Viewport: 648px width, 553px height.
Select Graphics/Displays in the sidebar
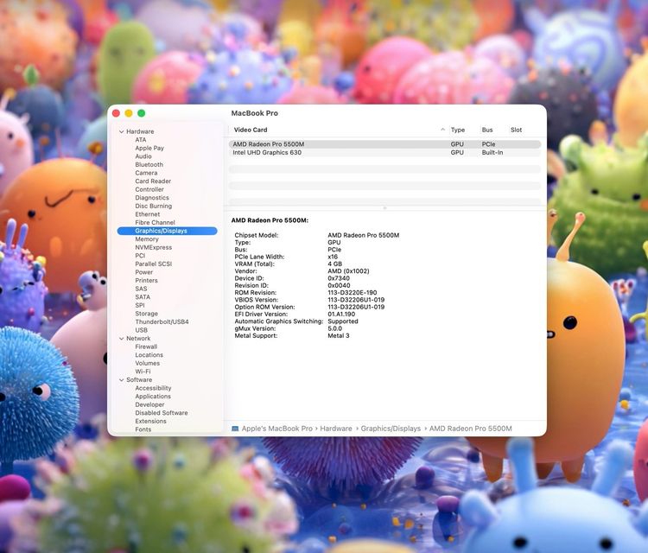pos(167,231)
